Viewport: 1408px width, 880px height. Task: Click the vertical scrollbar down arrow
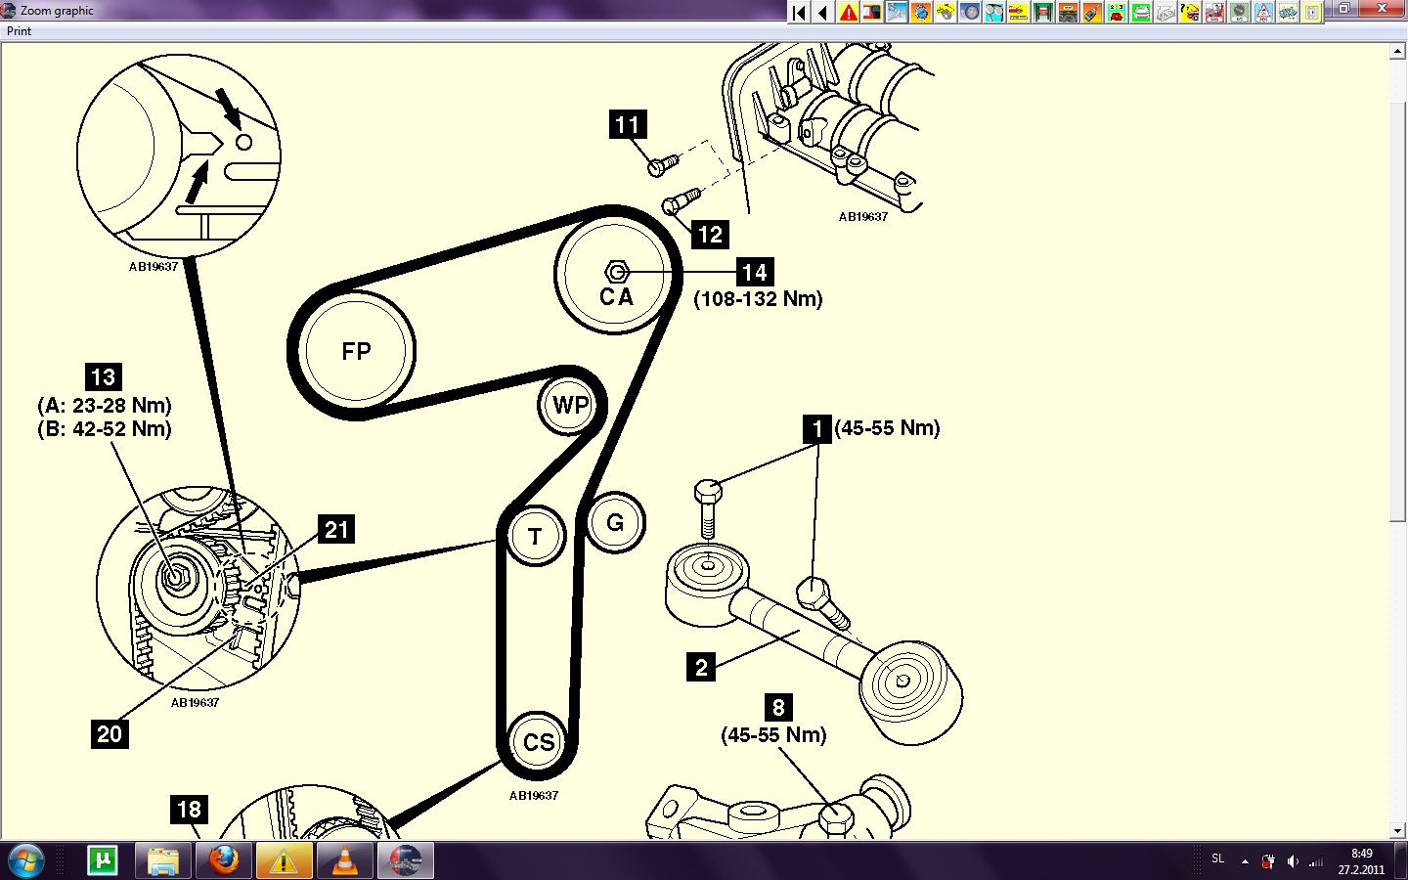(x=1398, y=830)
